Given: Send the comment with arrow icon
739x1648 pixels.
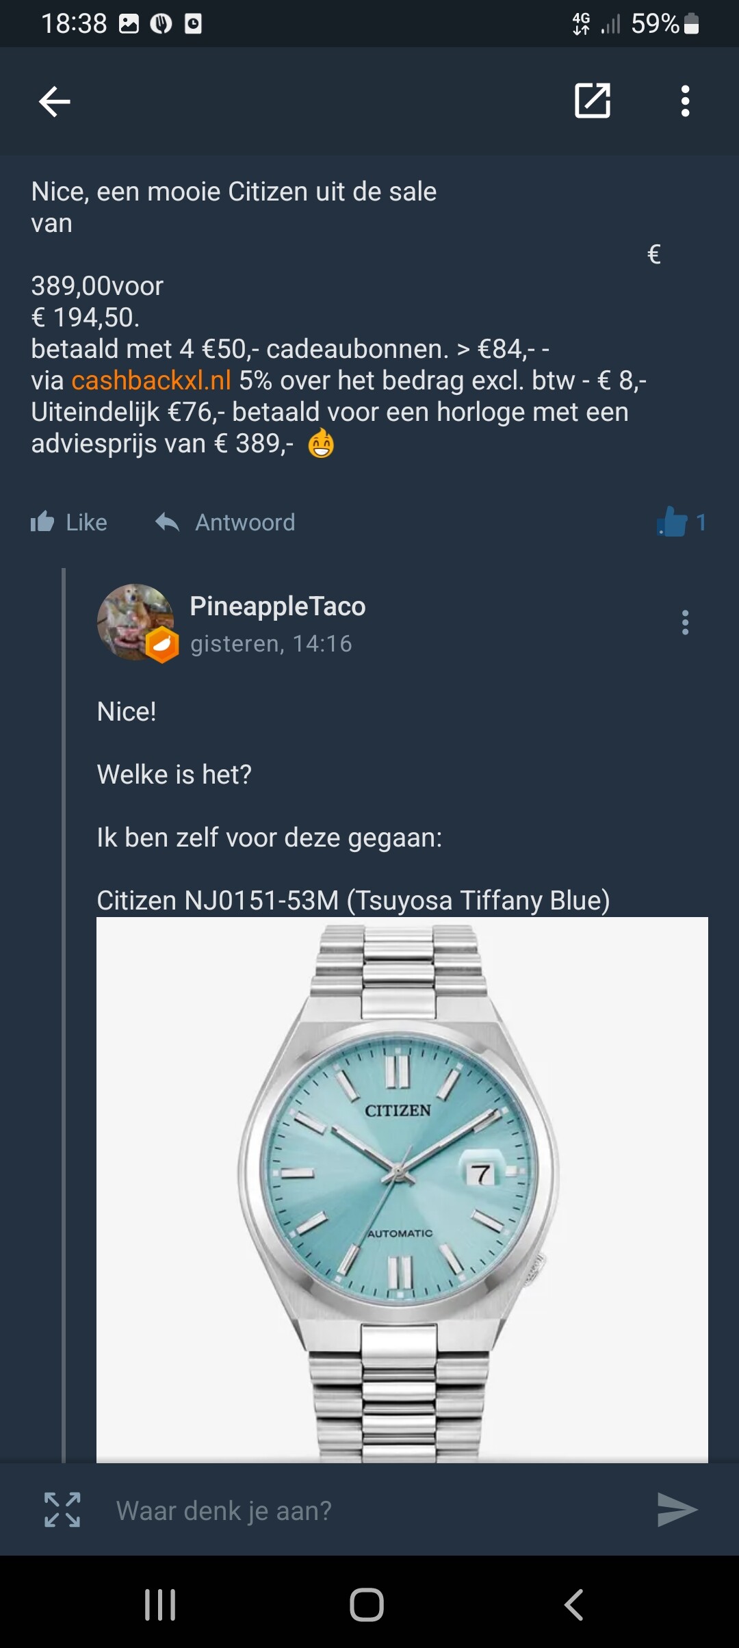Looking at the screenshot, I should coord(677,1510).
